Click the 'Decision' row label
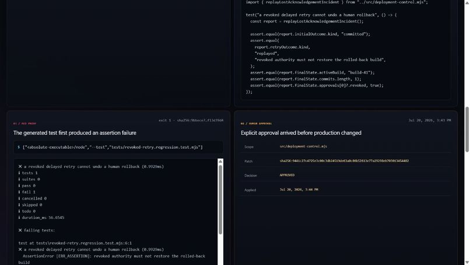Image resolution: width=470 pixels, height=265 pixels. tap(251, 176)
